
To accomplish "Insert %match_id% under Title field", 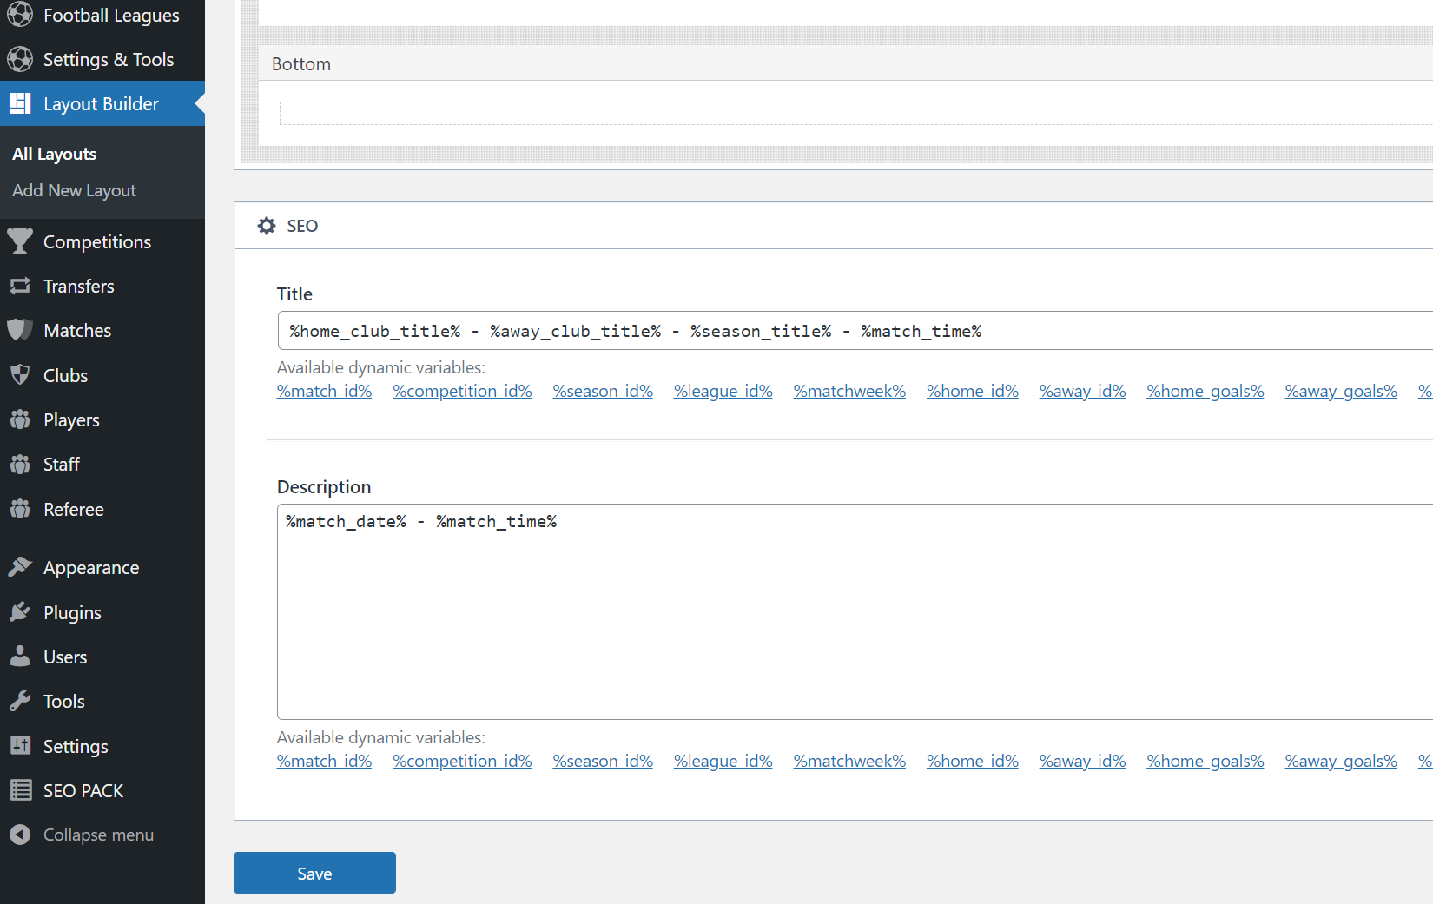I will pyautogui.click(x=324, y=391).
